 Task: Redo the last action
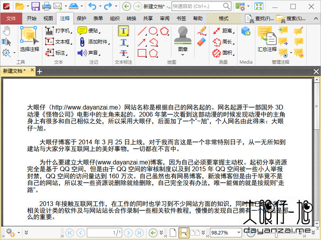click(108, 6)
